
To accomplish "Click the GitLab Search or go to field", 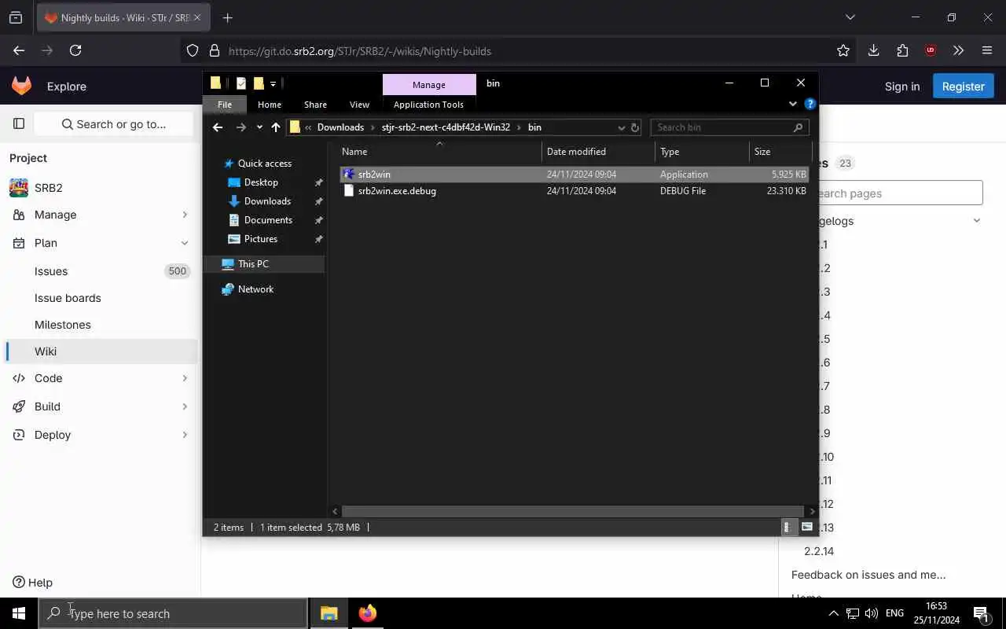I will pos(113,124).
